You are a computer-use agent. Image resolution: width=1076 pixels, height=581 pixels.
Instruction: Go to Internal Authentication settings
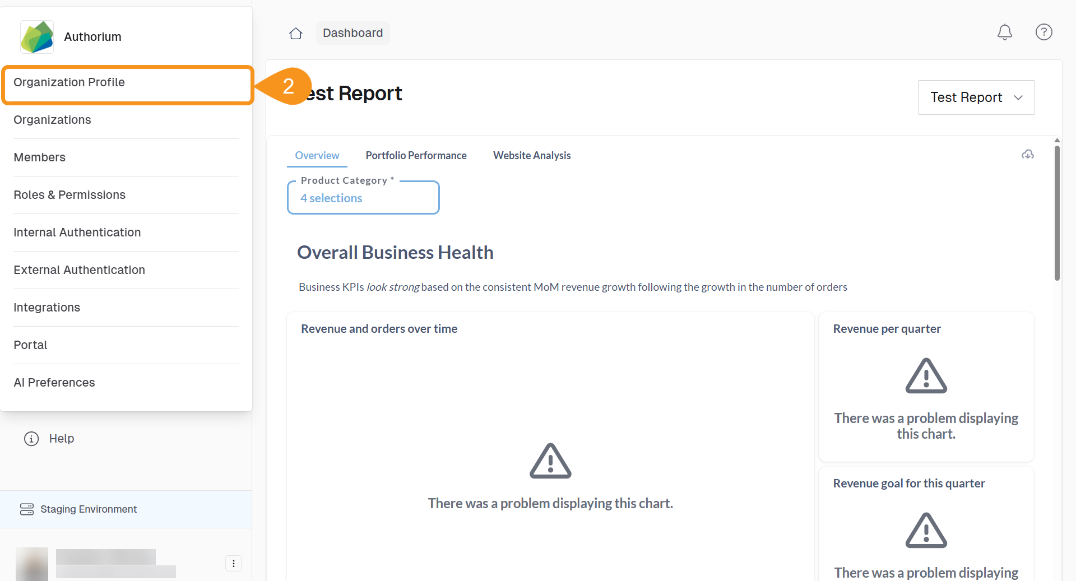(77, 232)
